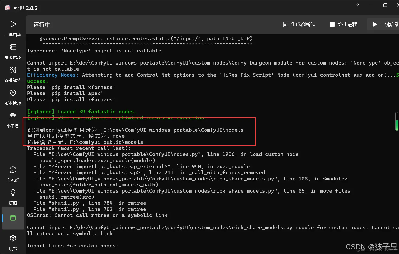Click the 绘世 app logo icon
The height and width of the screenshot is (254, 399).
click(8, 8)
